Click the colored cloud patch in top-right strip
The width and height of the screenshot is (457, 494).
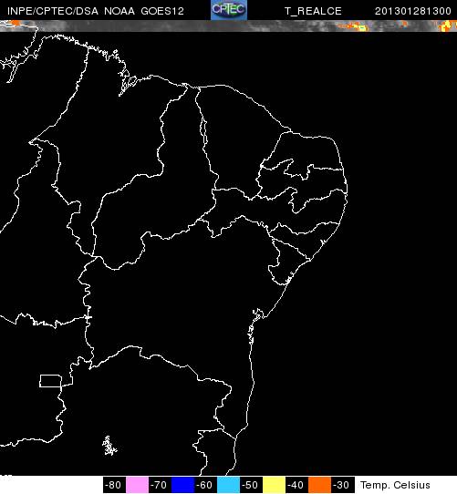(448, 26)
